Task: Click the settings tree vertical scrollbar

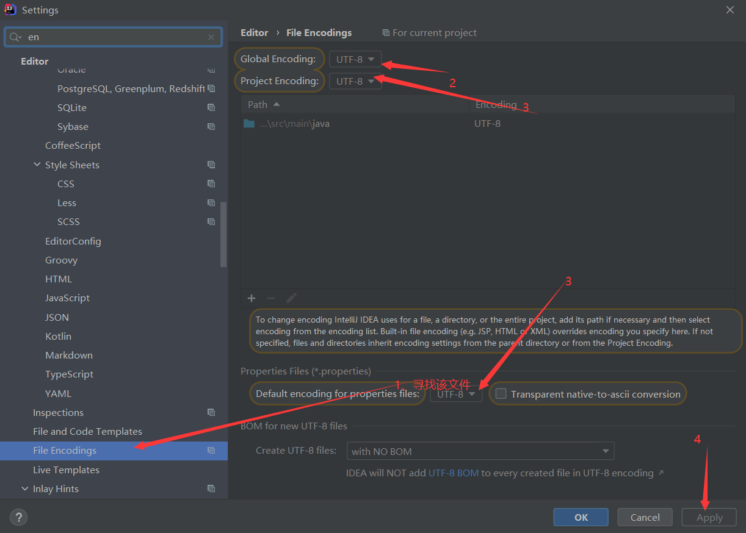Action: pos(223,234)
